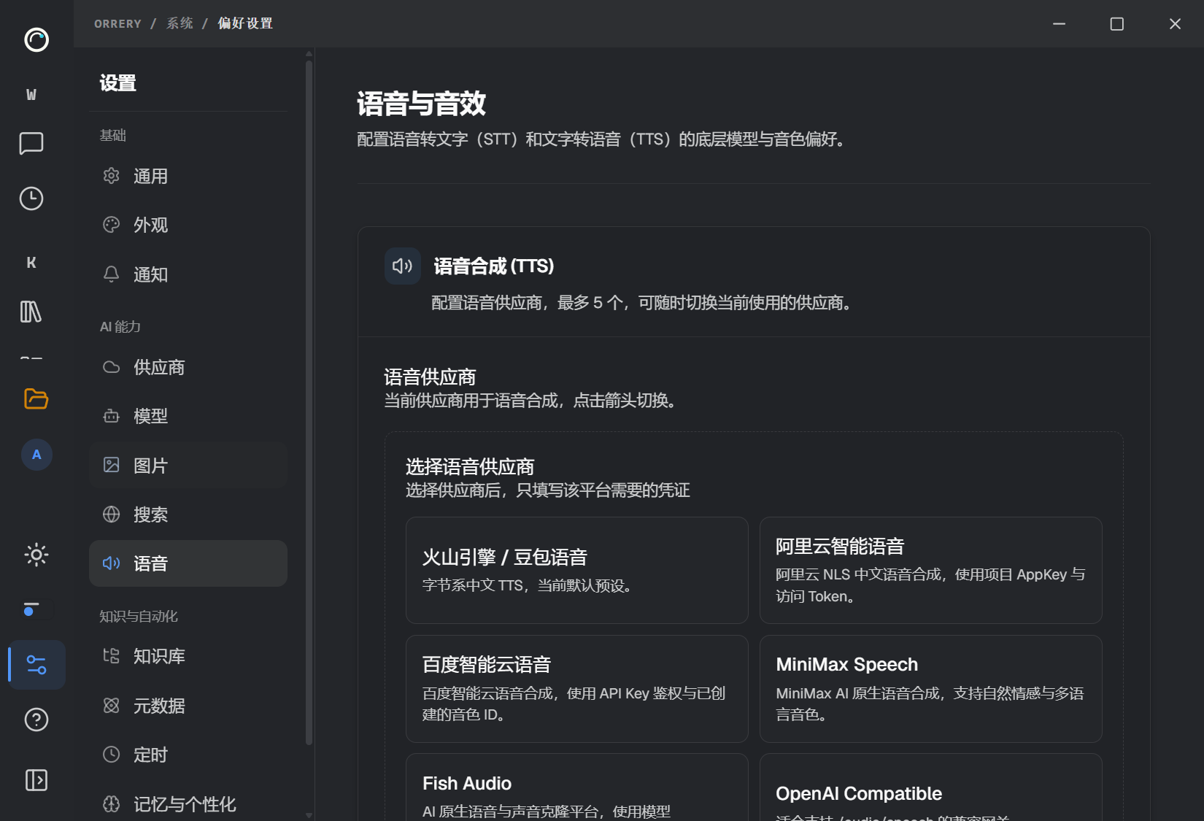The width and height of the screenshot is (1204, 821).
Task: Click the ORRERY breadcrumb link
Action: (117, 23)
